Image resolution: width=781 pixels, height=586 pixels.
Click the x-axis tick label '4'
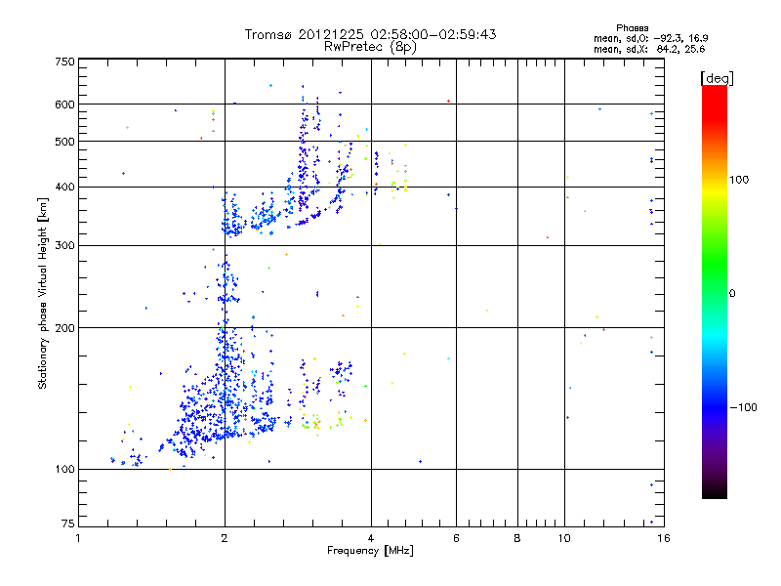click(x=371, y=538)
